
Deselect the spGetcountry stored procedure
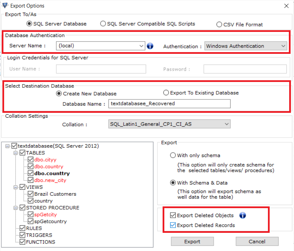click(x=31, y=221)
